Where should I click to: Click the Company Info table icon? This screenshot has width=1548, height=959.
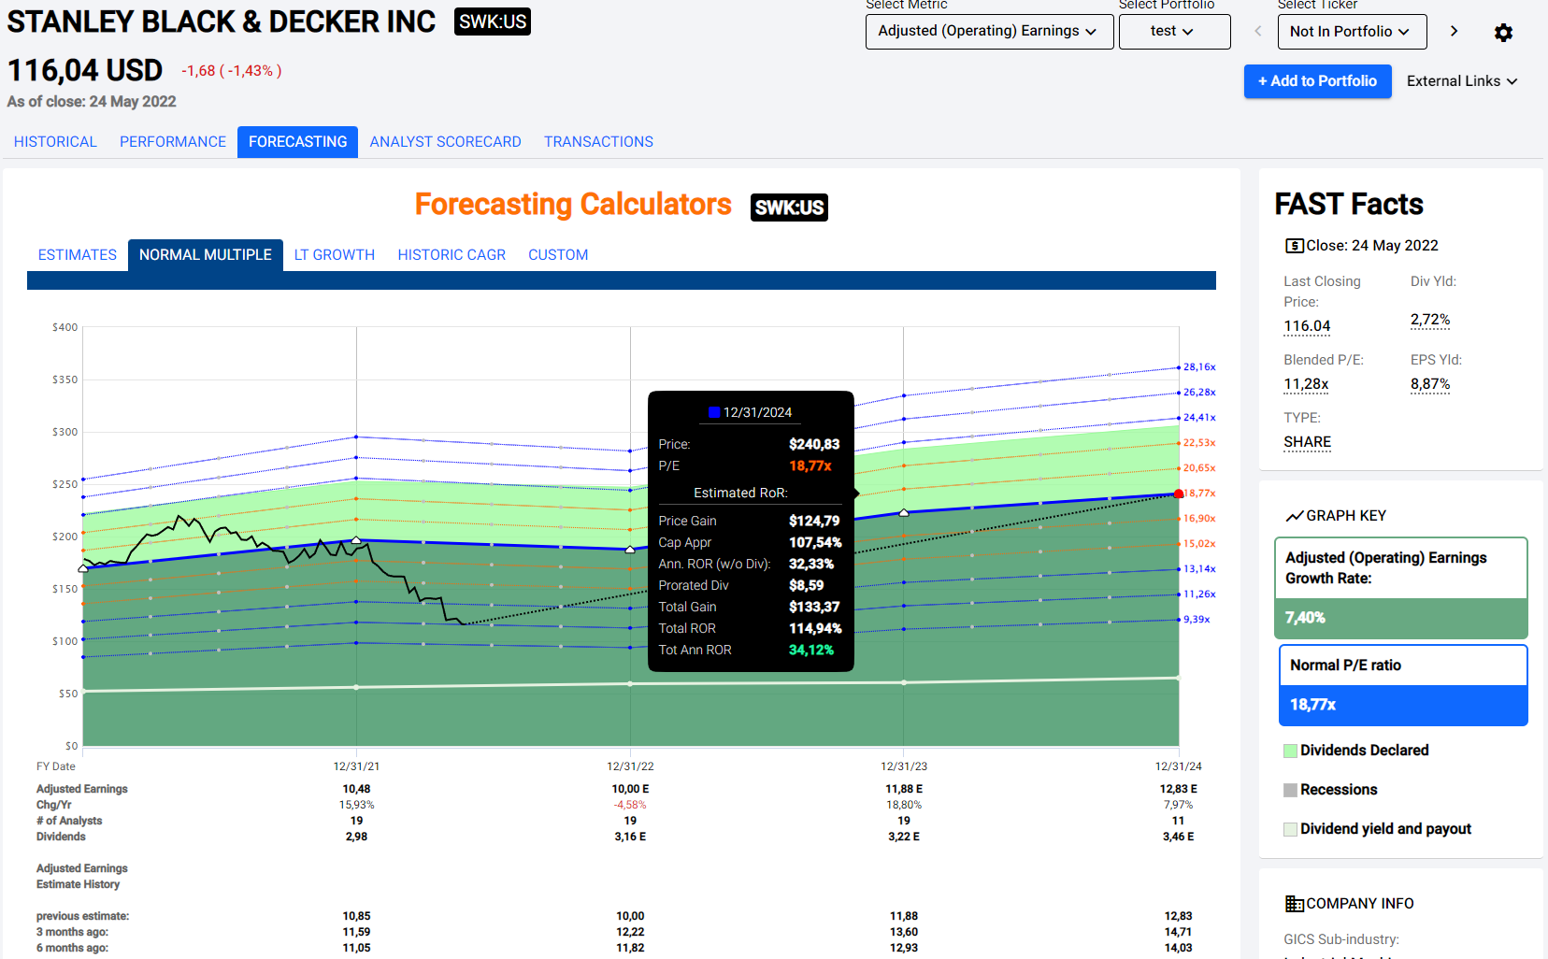click(1294, 904)
